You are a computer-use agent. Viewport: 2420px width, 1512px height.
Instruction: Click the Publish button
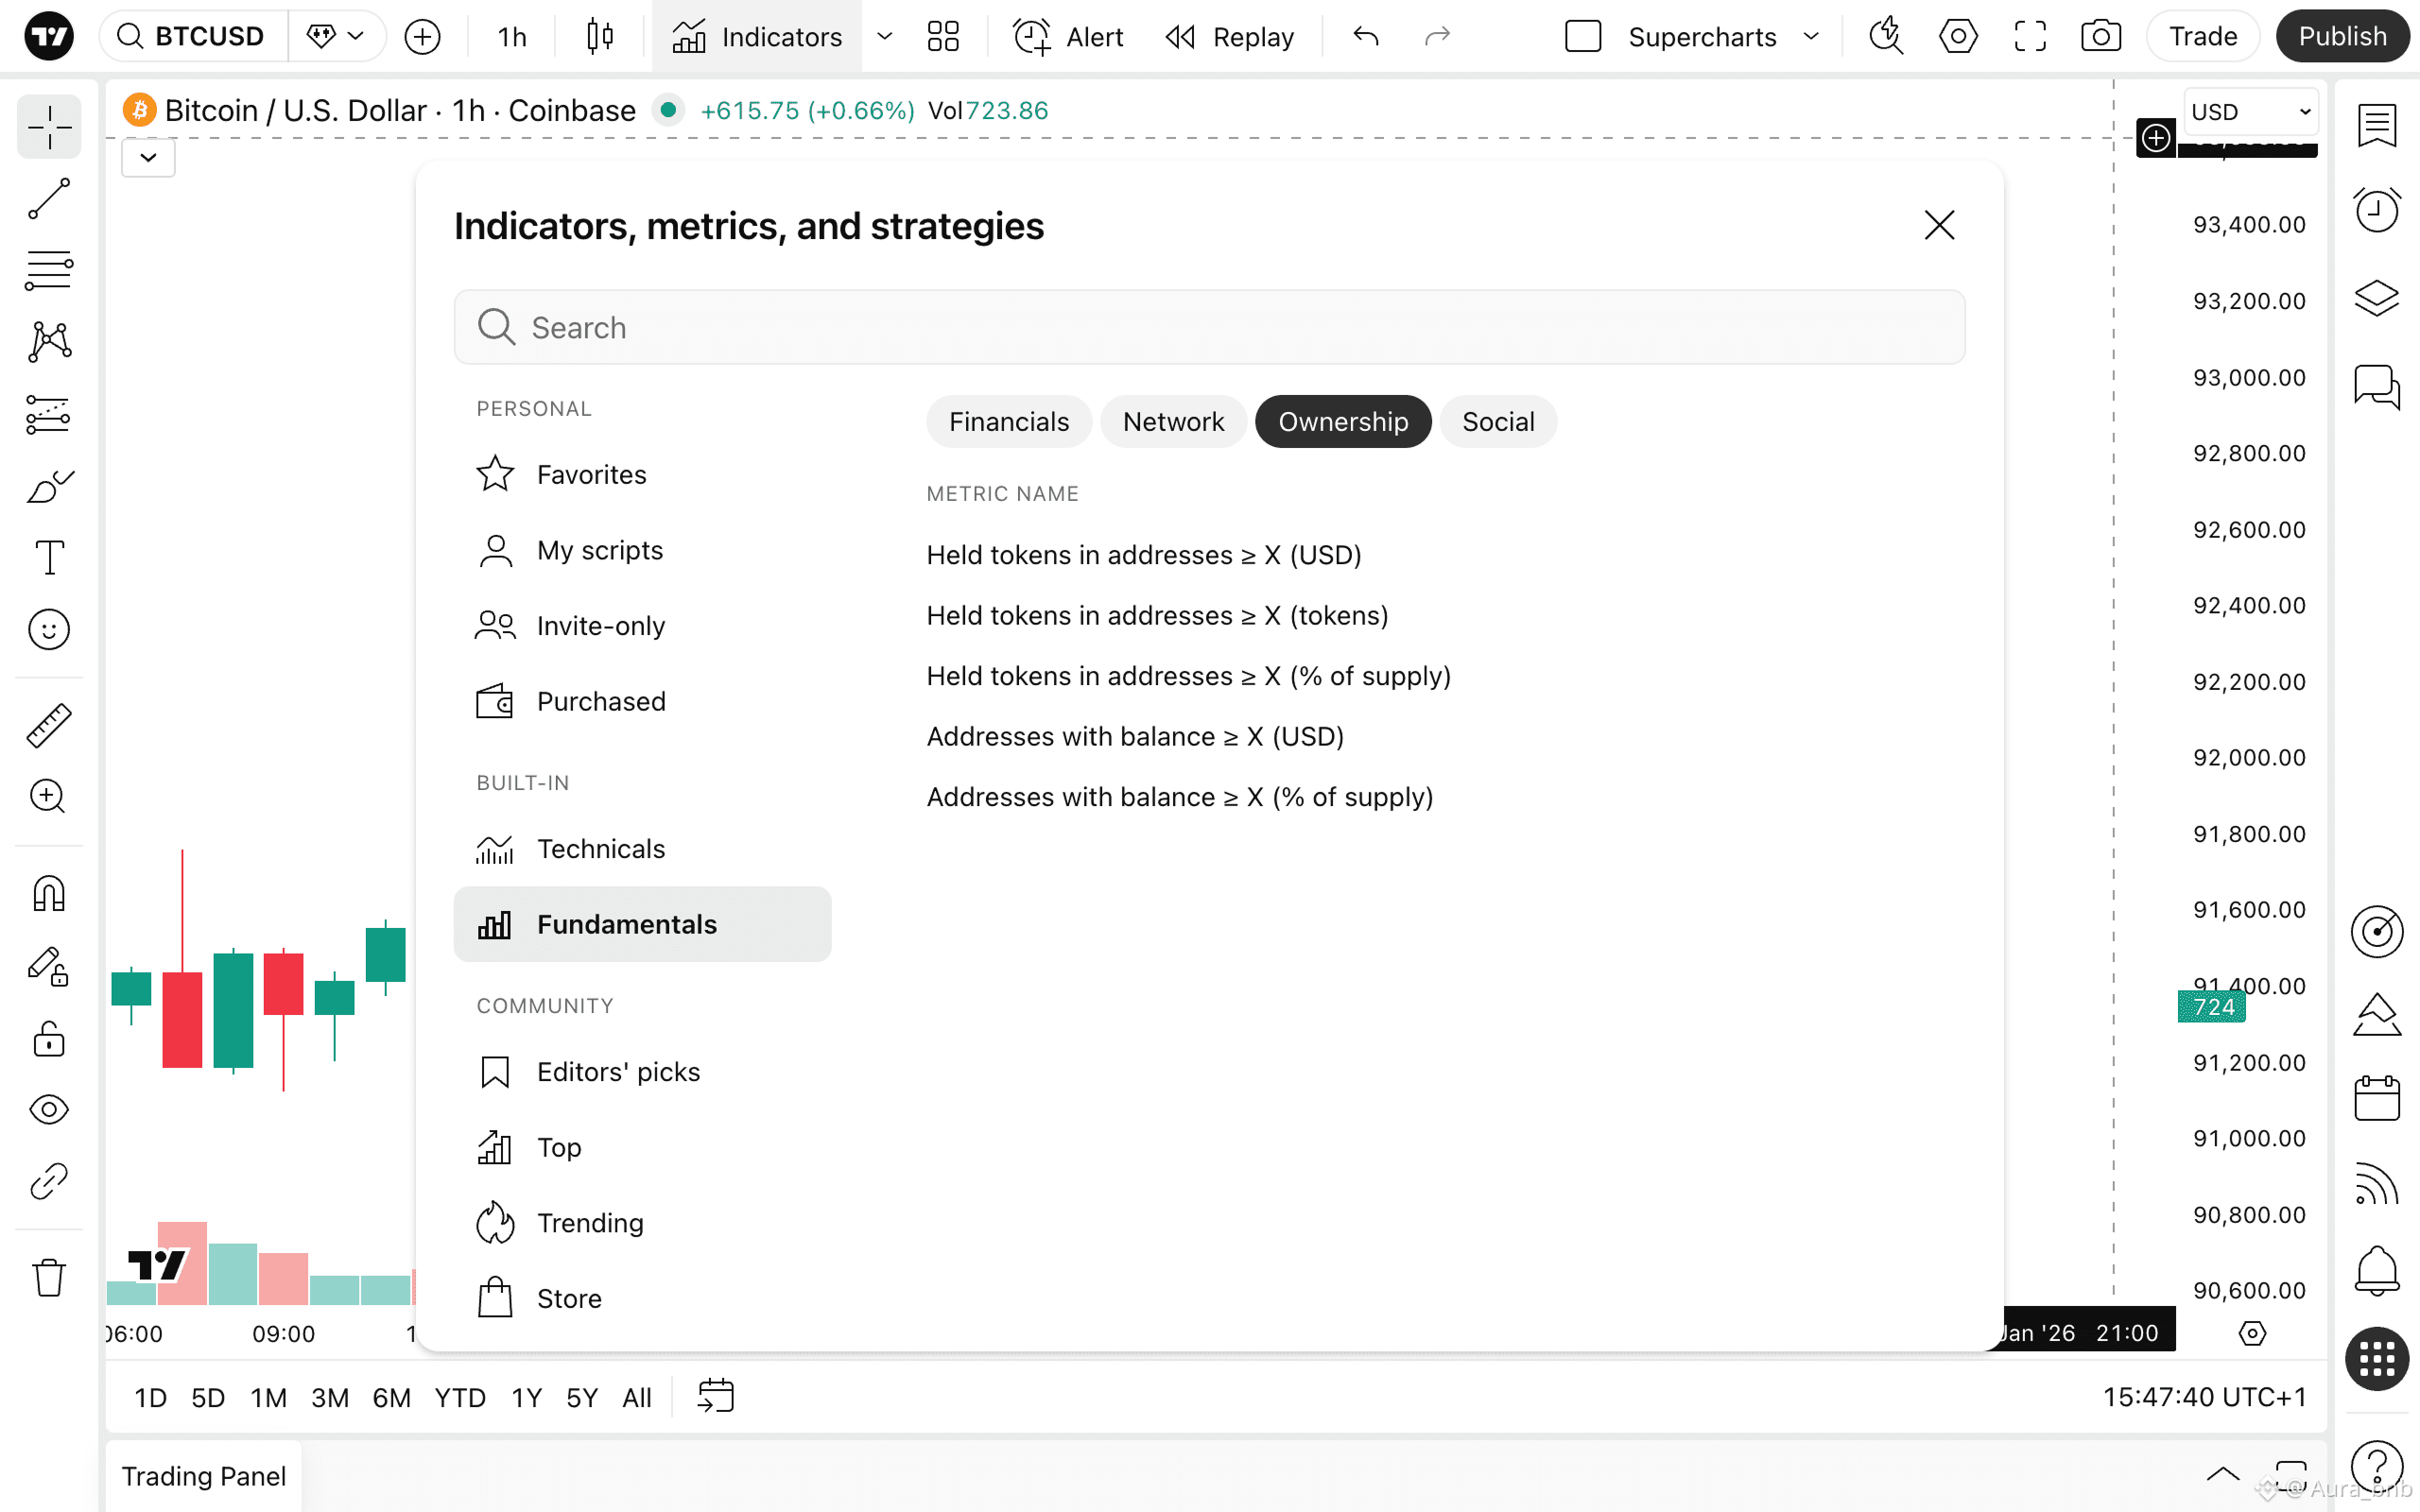[x=2341, y=37]
